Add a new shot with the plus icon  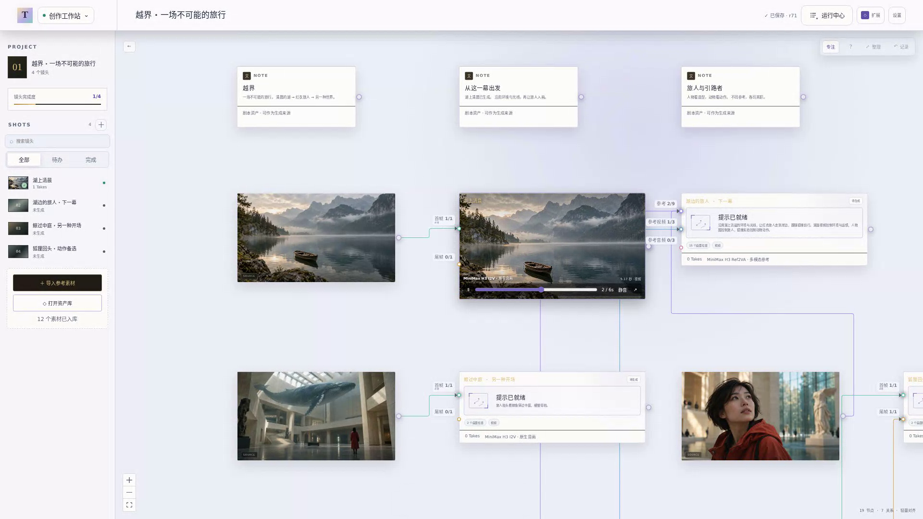(101, 125)
